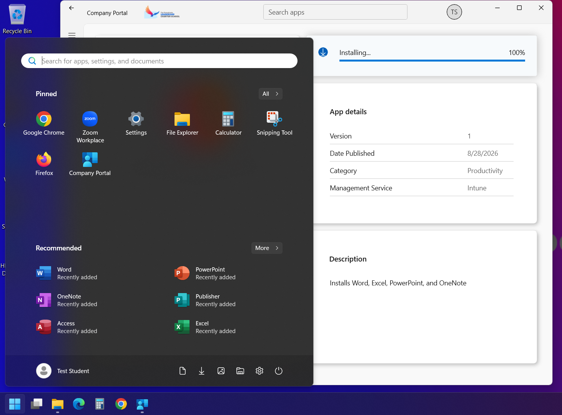
Task: Click the App details heading
Action: click(x=348, y=112)
